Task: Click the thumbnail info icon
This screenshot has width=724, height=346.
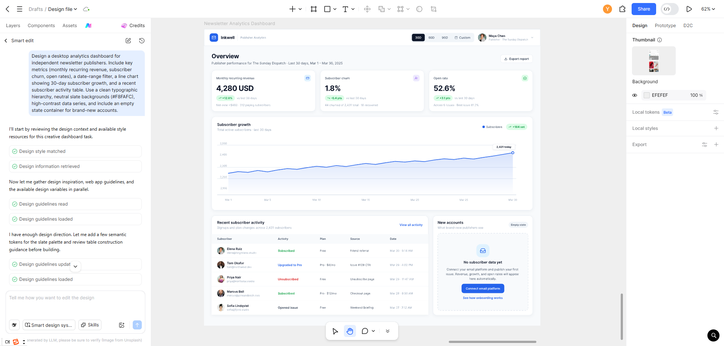Action: click(x=660, y=40)
